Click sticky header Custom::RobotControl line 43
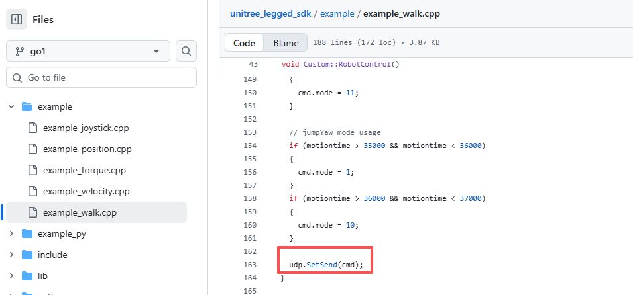 point(340,64)
